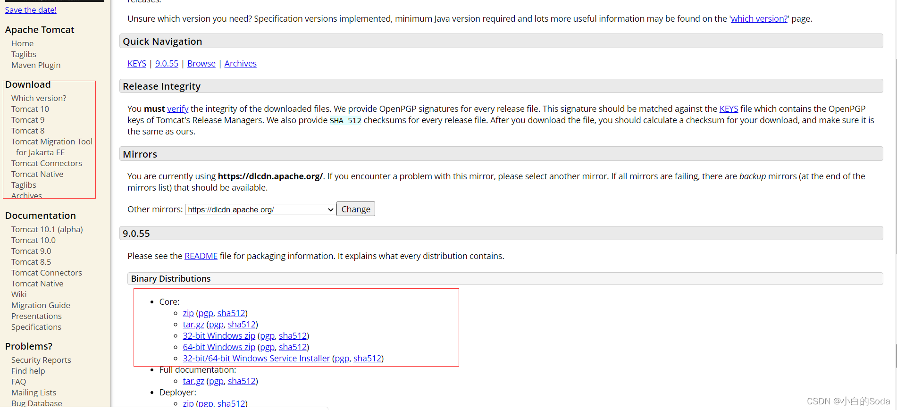
Task: Open Tomcat 10.1 (alpha) documentation
Action: click(47, 229)
